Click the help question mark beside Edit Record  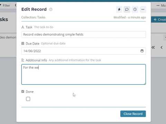(x=50, y=9)
